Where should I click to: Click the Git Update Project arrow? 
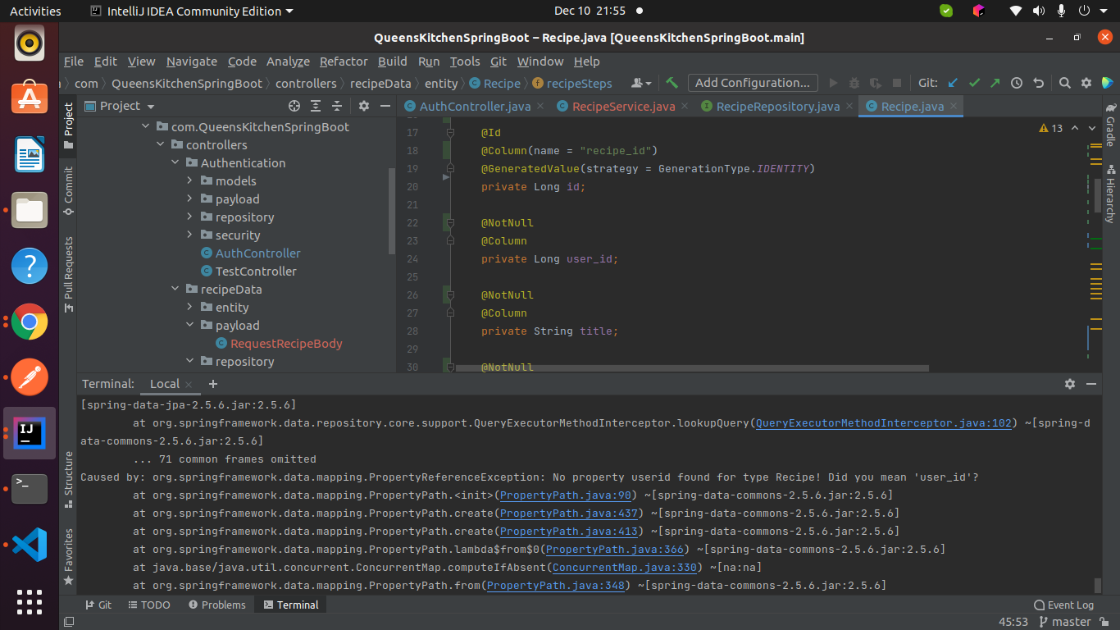953,83
